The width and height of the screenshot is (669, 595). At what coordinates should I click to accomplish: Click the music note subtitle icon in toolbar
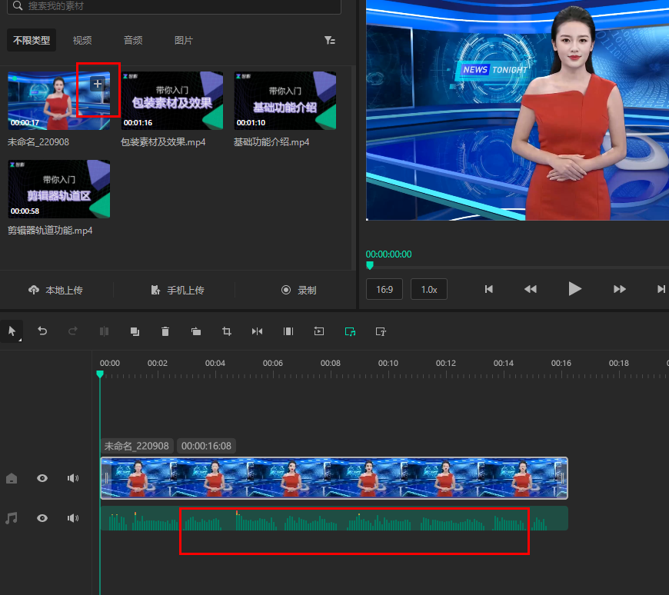(x=350, y=331)
